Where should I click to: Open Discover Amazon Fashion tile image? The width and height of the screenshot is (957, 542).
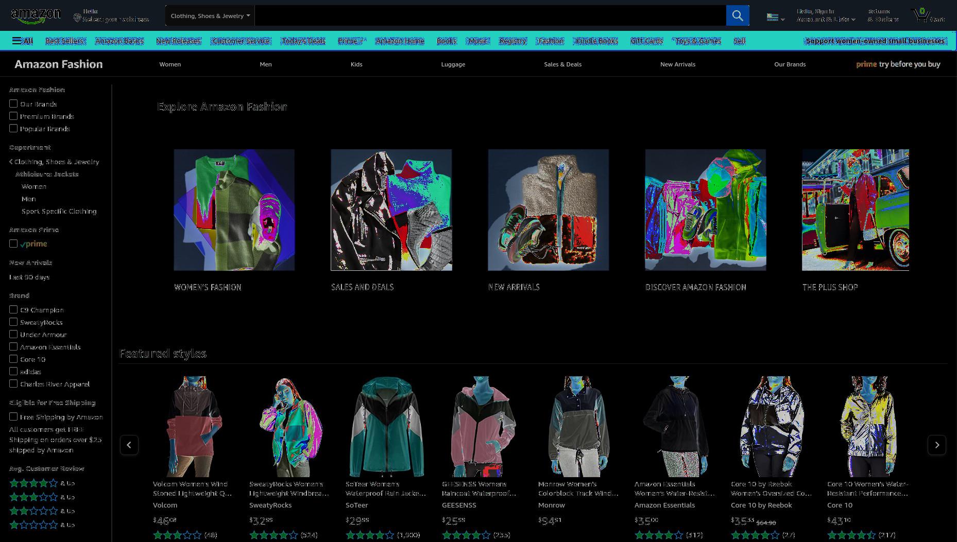point(706,210)
